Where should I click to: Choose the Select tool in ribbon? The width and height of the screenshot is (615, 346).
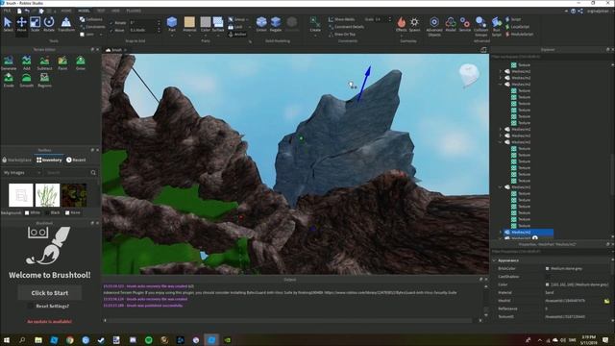8,24
